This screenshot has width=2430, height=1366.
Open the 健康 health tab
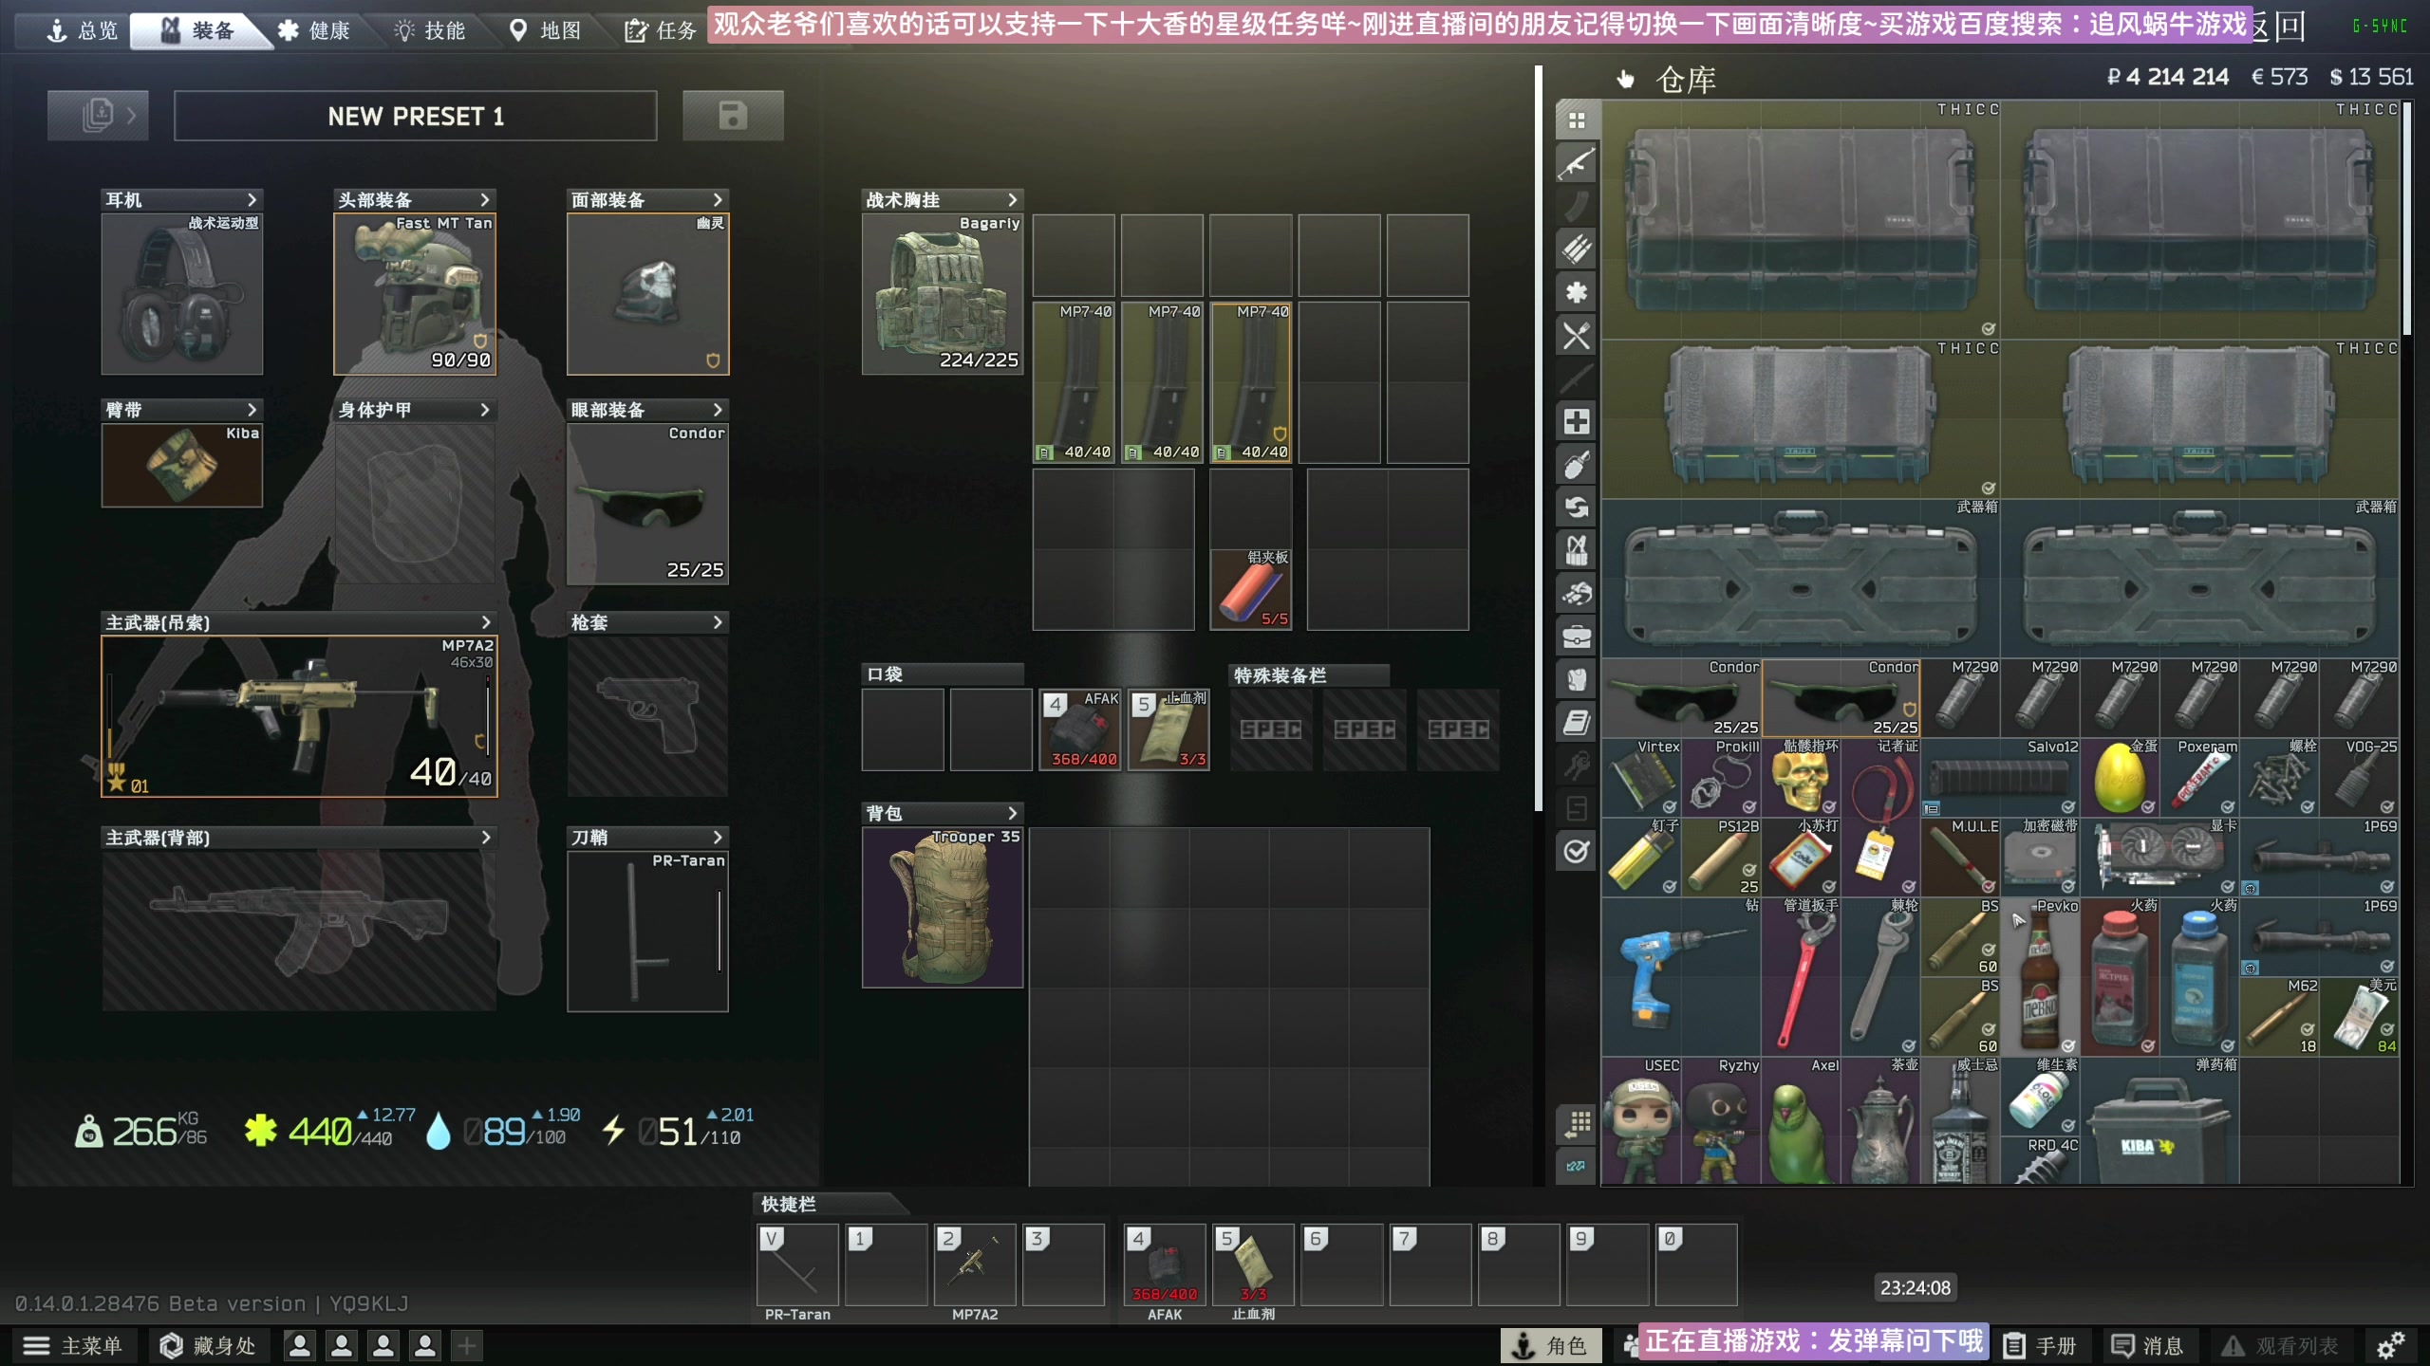point(315,30)
